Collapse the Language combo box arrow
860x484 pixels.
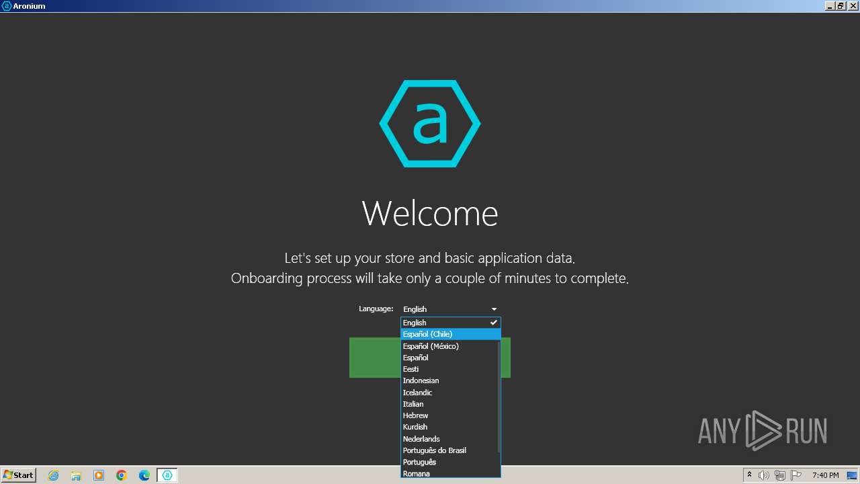[x=494, y=309]
